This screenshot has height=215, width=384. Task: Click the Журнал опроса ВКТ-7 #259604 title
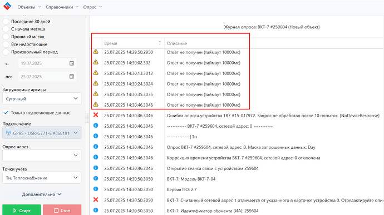coord(272,27)
